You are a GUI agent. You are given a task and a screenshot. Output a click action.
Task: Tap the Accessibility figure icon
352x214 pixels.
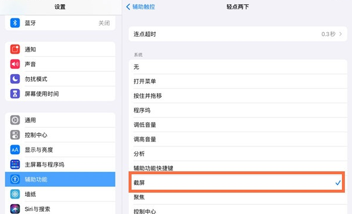coord(15,179)
